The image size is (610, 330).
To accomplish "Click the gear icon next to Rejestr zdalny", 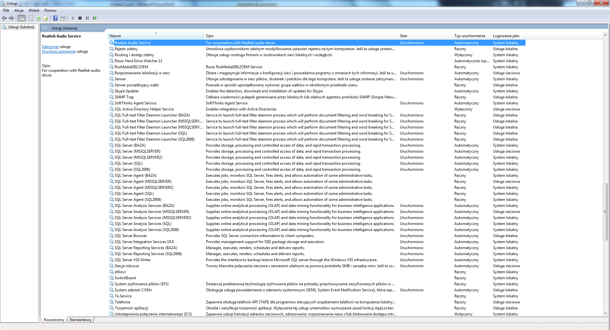I will coord(112,49).
